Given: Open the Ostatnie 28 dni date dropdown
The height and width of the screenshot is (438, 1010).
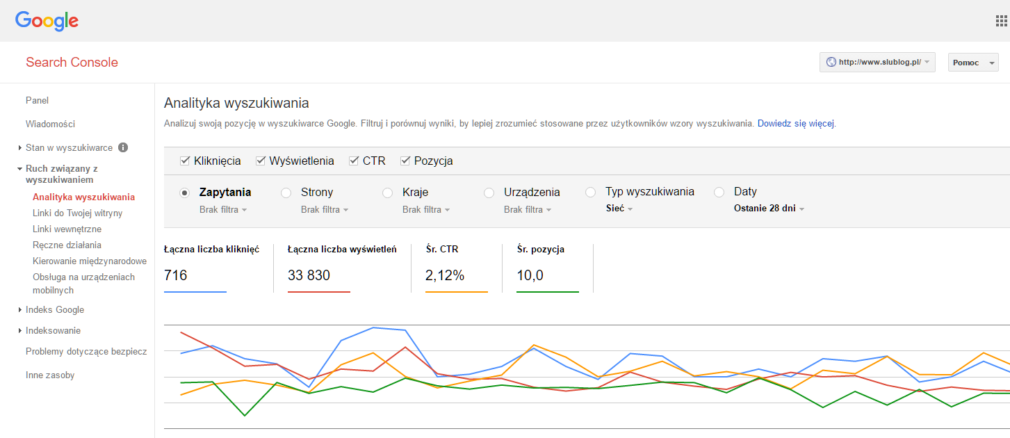Looking at the screenshot, I should click(769, 209).
